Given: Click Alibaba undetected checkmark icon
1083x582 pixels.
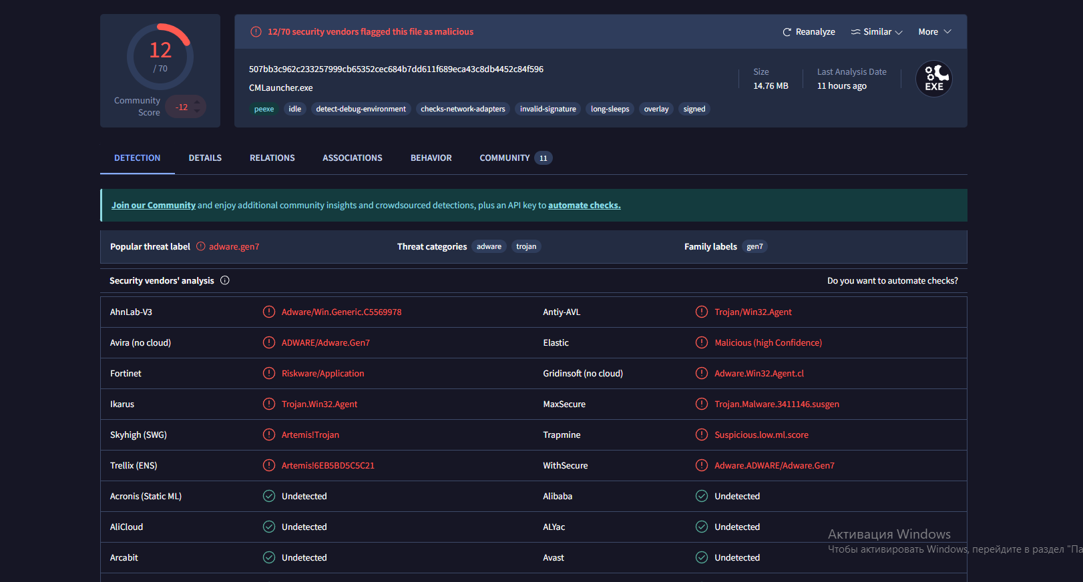Looking at the screenshot, I should (x=702, y=496).
